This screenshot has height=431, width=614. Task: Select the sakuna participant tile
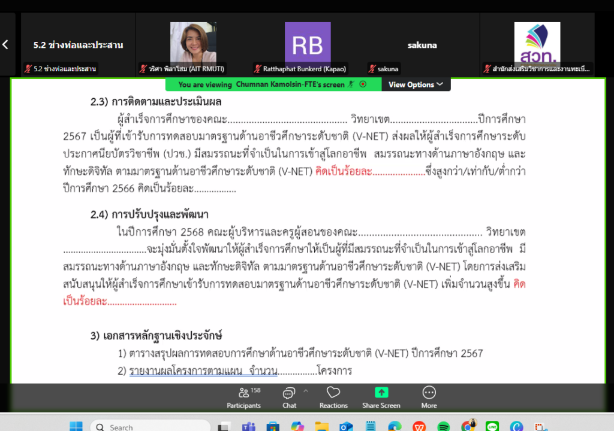(422, 45)
